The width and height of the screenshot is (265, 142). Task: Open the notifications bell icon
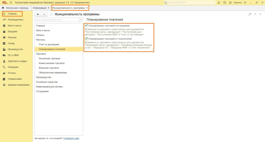(219, 2)
